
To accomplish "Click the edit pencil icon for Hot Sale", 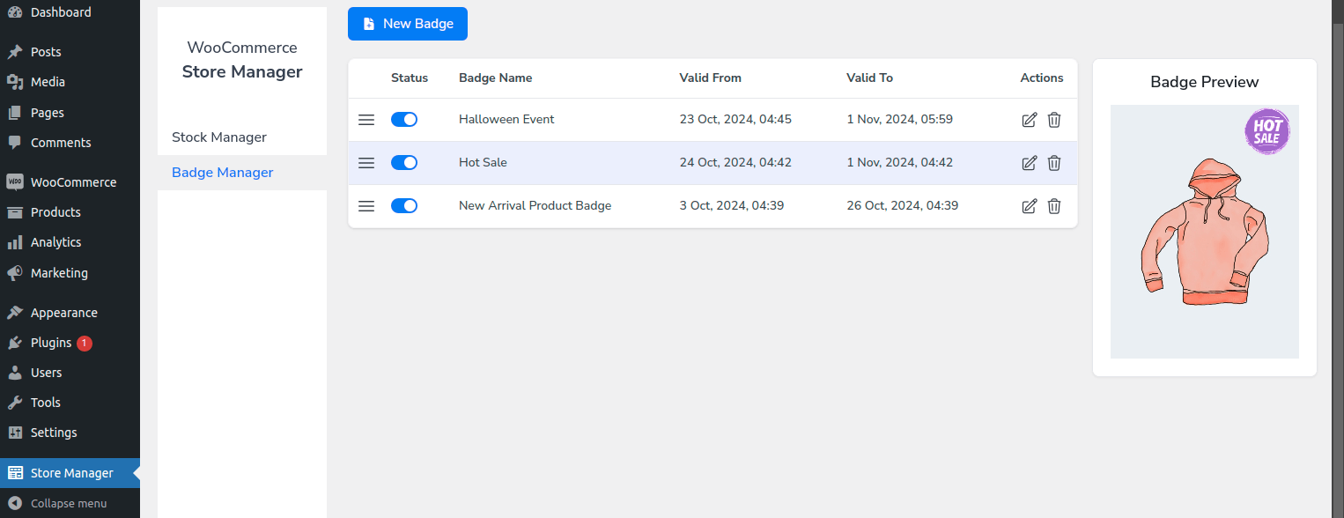I will [1029, 162].
